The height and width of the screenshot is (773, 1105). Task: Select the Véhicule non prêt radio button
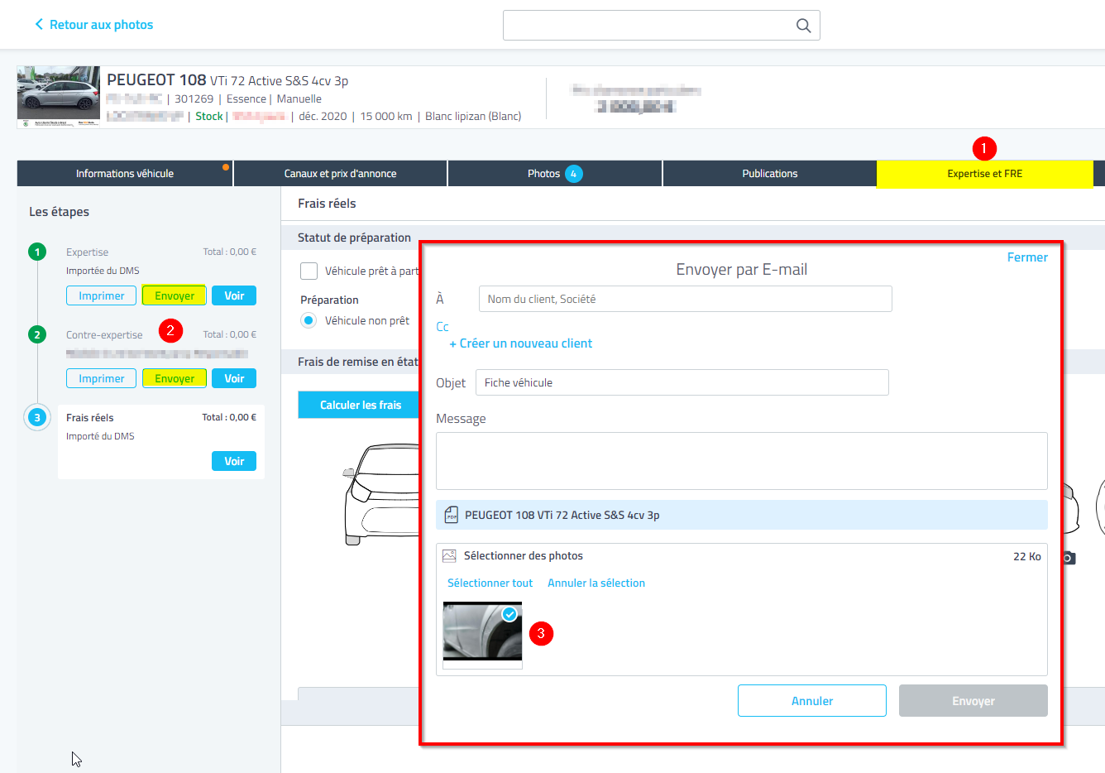[x=309, y=320]
